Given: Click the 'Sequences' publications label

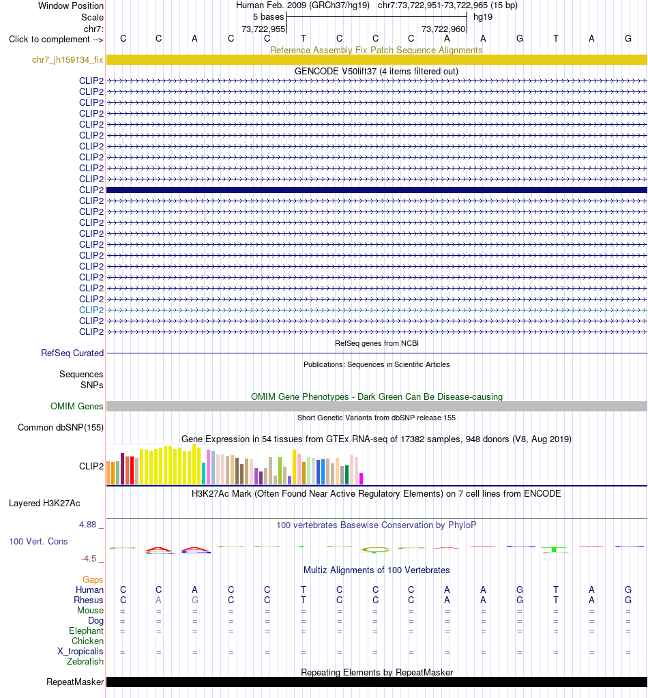Looking at the screenshot, I should pos(81,375).
